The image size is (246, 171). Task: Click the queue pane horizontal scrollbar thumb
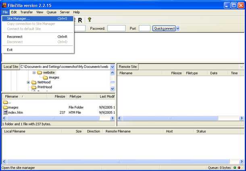click(119, 161)
